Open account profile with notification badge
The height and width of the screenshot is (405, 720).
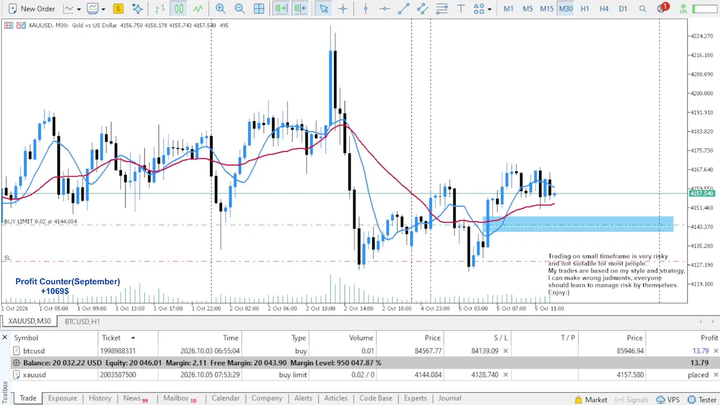pos(663,8)
